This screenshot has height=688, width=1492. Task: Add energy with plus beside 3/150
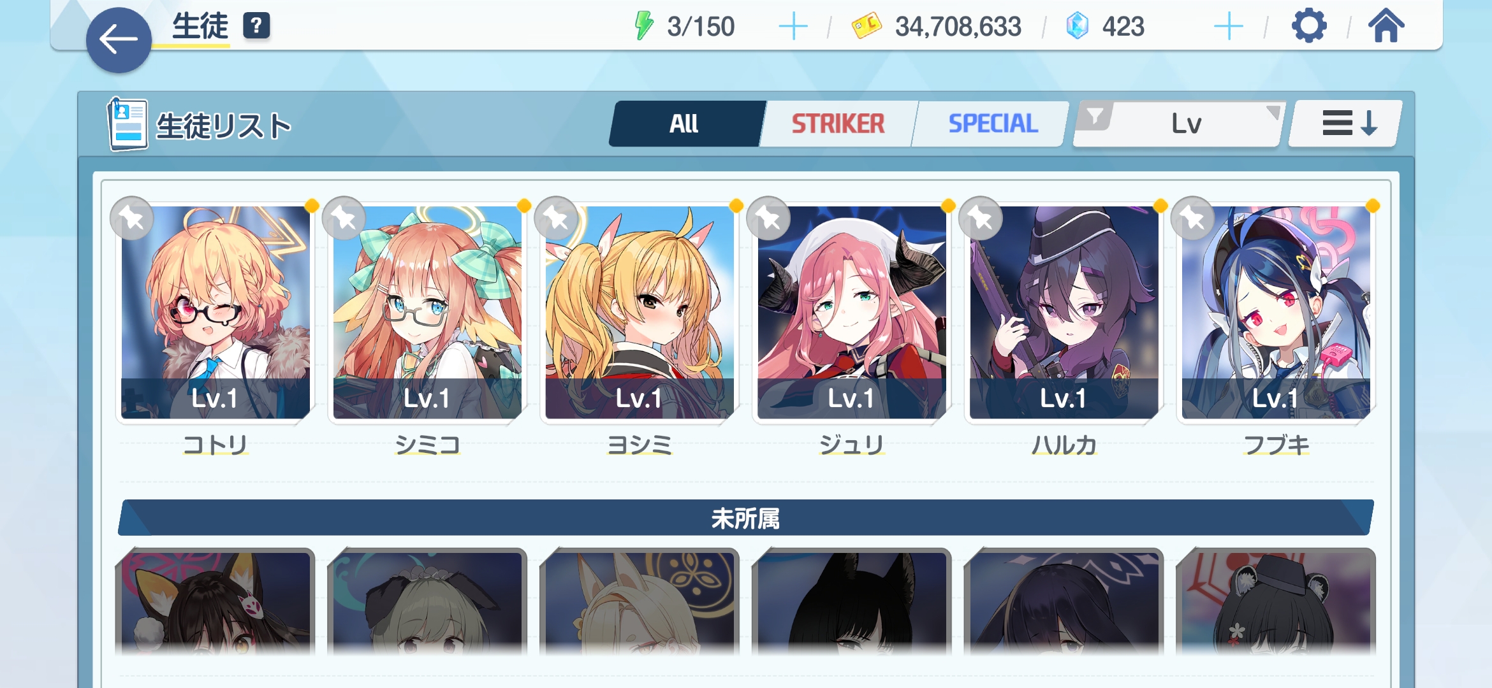pos(793,27)
